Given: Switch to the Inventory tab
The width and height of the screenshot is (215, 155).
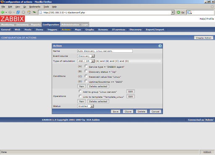Looking at the screenshot, I should pos(22,25).
